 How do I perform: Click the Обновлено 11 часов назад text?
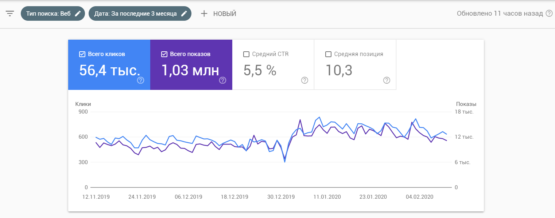[x=500, y=13]
